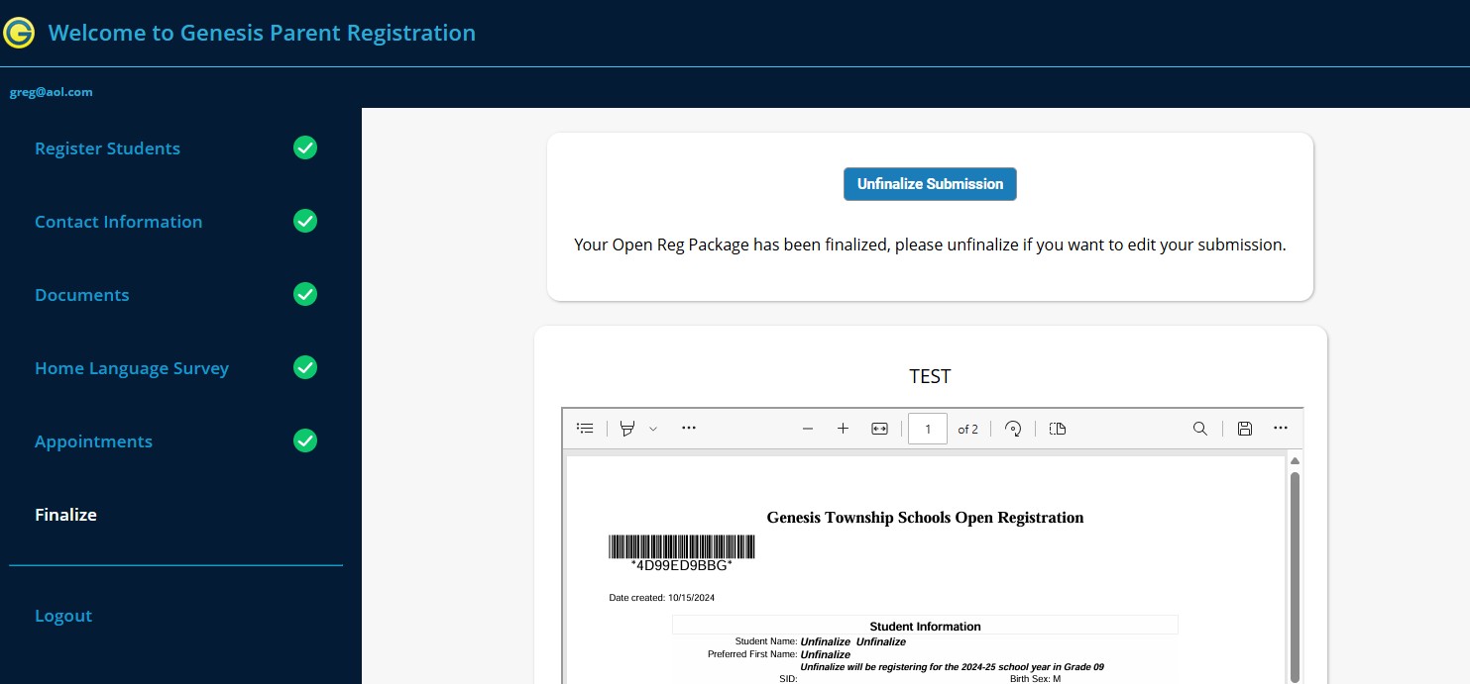Click Unfinalize Submission button
Viewport: 1470px width, 684px height.
click(x=930, y=184)
